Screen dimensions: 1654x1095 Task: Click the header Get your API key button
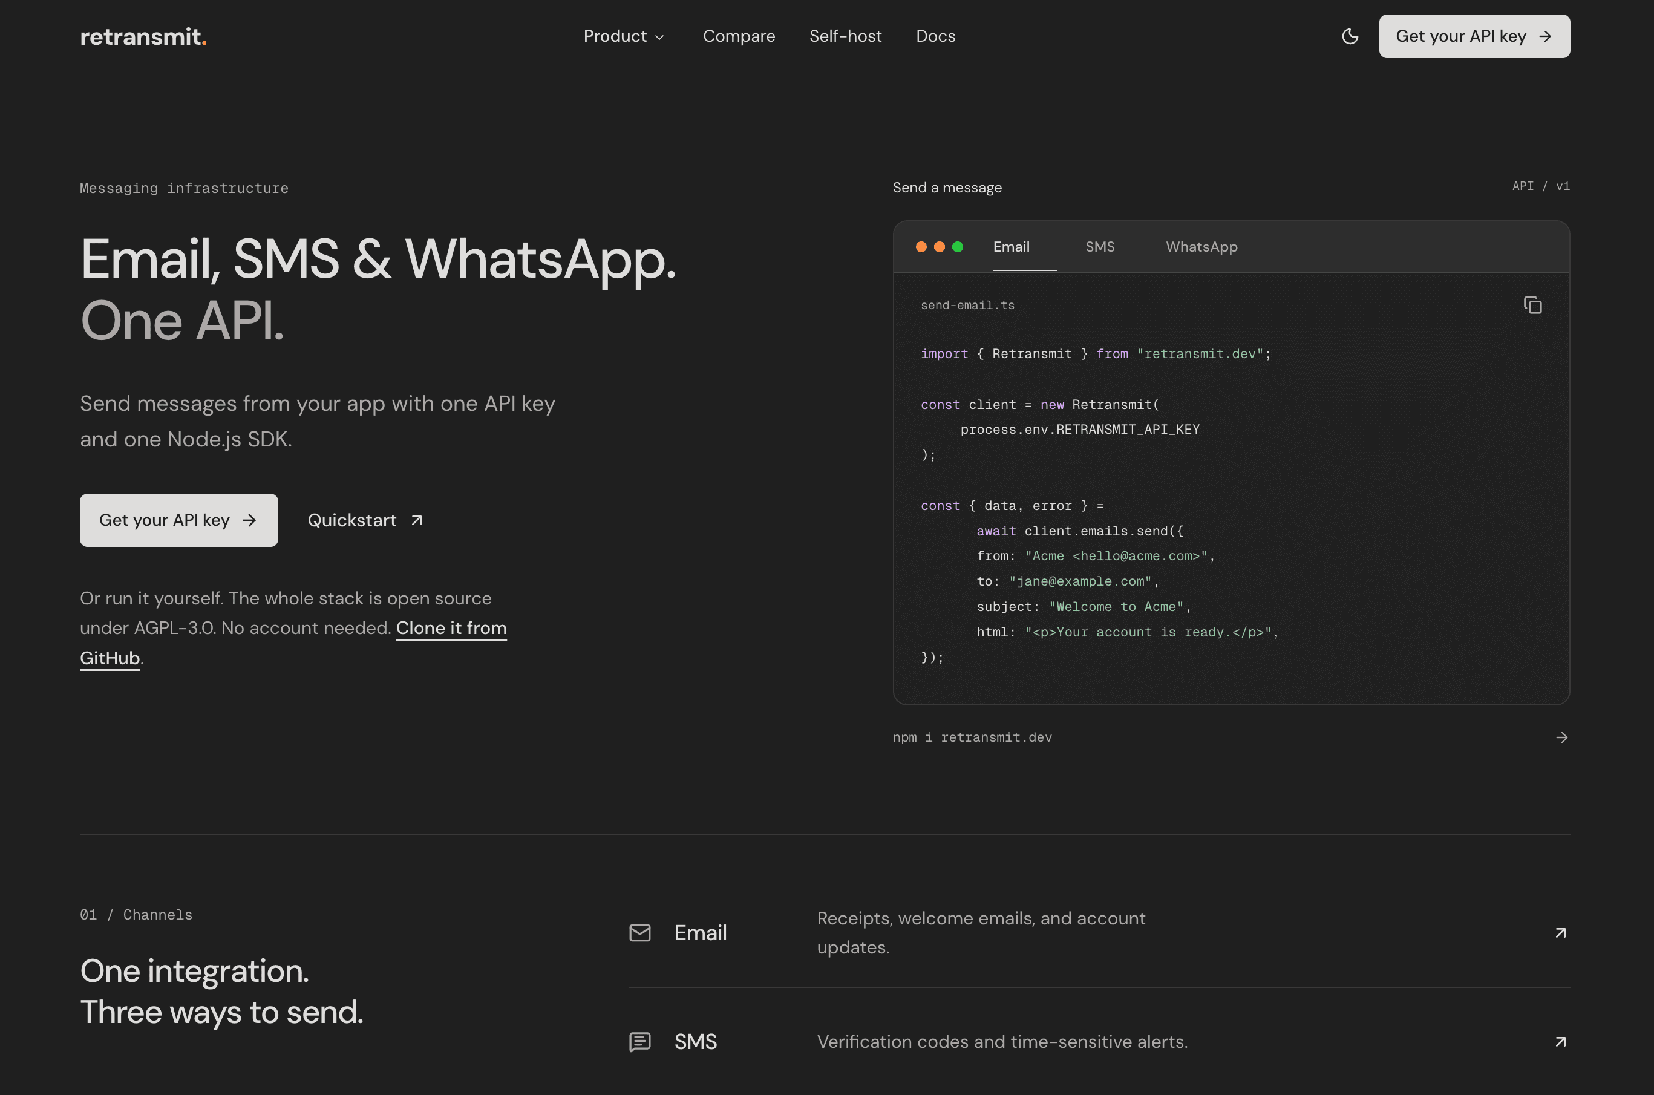click(1474, 36)
